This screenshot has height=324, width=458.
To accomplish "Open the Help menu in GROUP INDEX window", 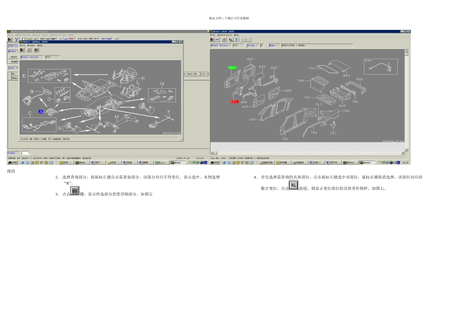I will (x=236, y=35).
